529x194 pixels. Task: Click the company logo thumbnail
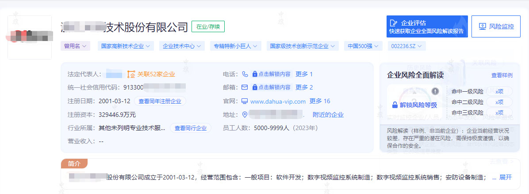point(30,37)
